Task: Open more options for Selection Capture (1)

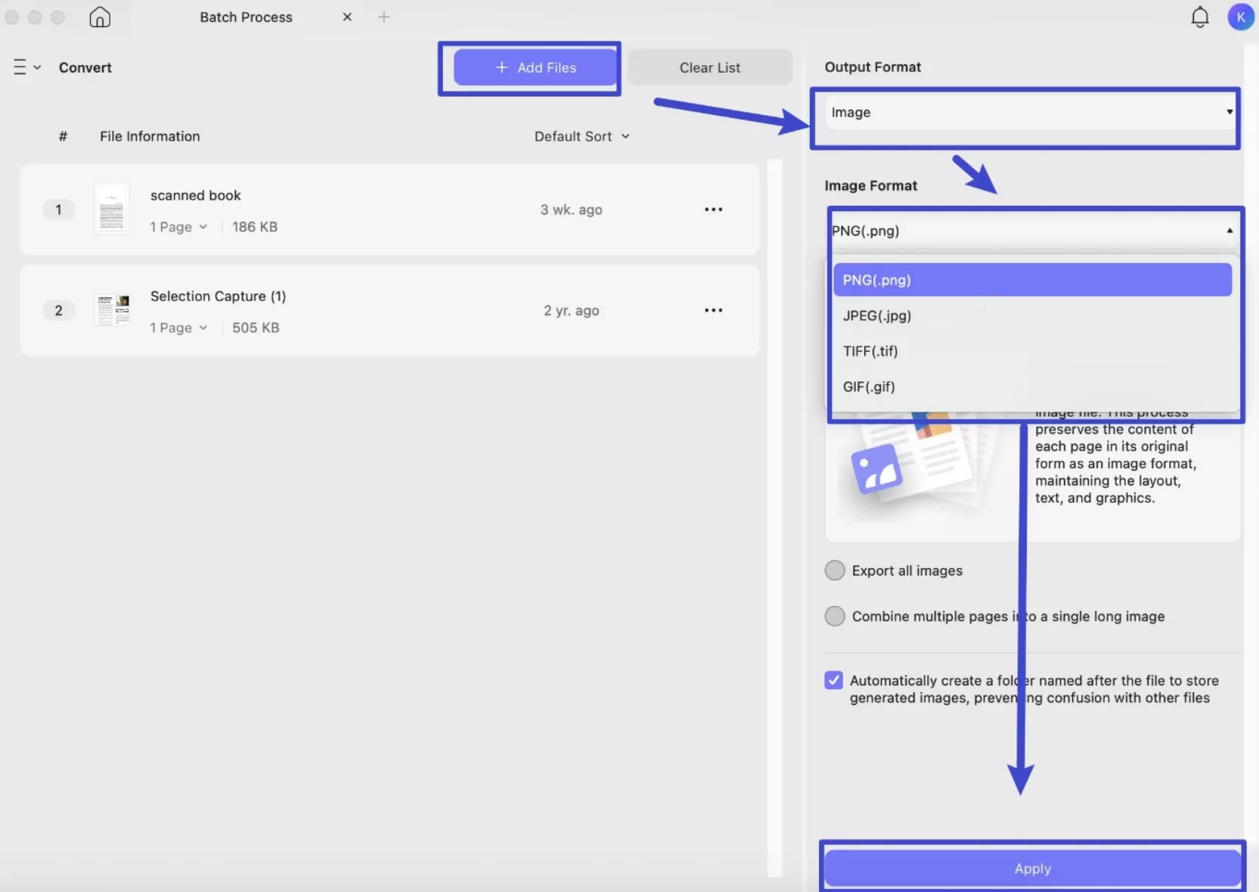Action: point(714,310)
